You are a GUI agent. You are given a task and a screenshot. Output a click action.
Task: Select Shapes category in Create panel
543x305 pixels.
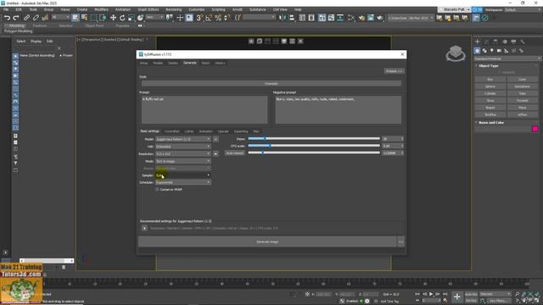484,51
